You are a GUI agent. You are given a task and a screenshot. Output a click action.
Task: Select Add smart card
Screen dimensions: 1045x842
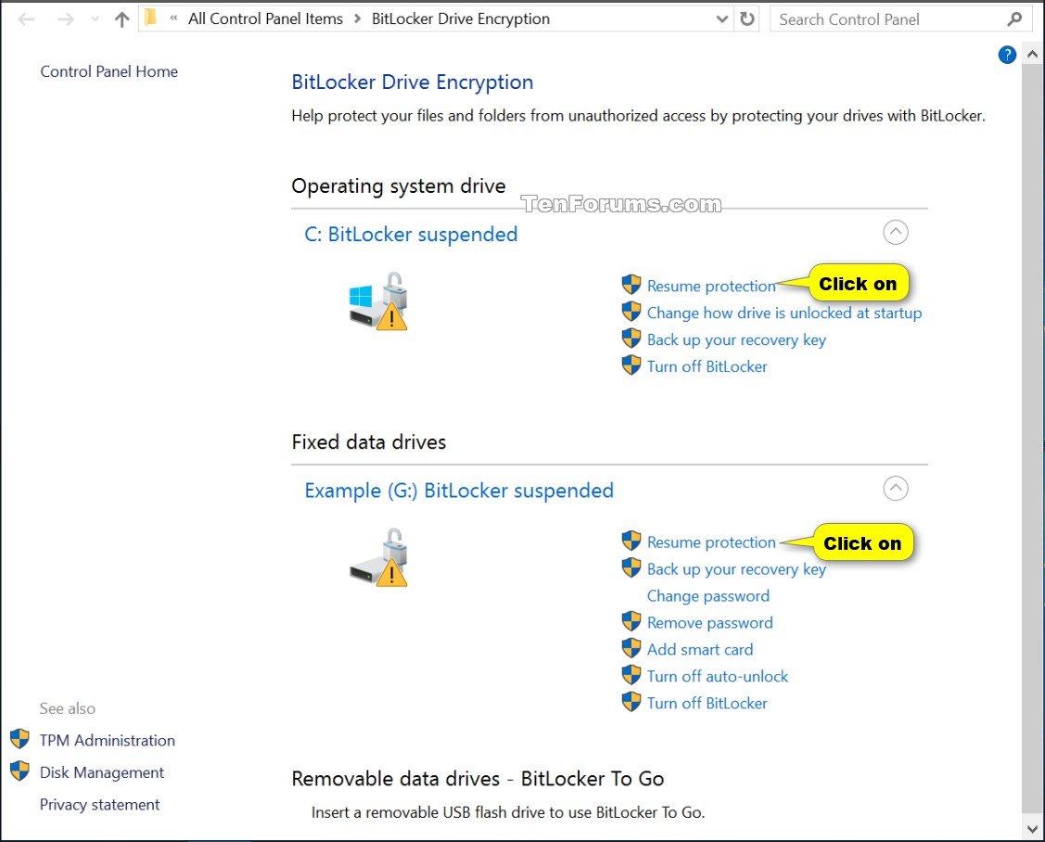coord(700,649)
